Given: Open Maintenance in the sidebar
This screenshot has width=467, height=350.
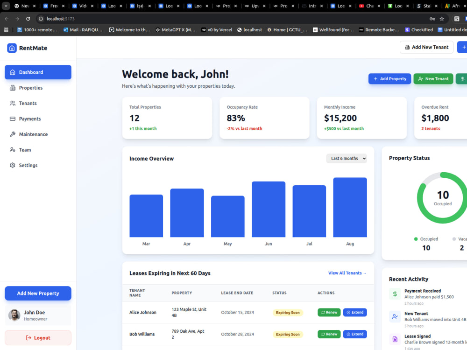Looking at the screenshot, I should 38,134.
